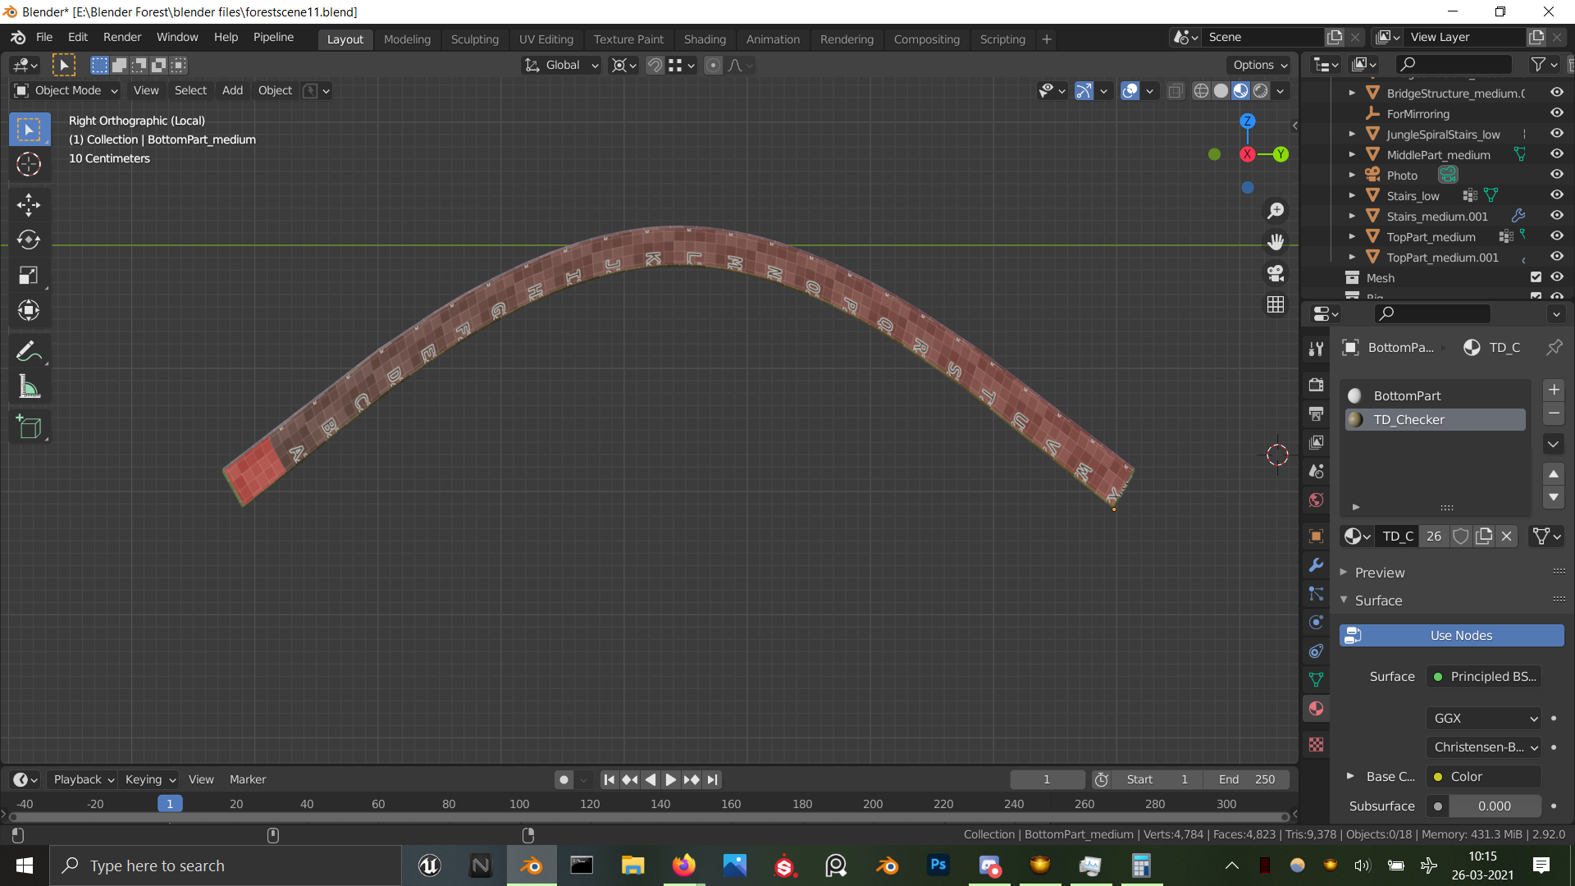1575x886 pixels.
Task: Toggle camera view gizmo icon
Action: 1276,273
